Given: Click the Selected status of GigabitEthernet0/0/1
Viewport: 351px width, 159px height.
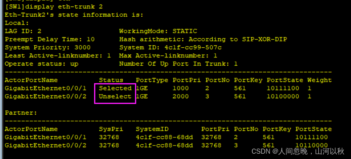Looking at the screenshot, I should pos(115,88).
